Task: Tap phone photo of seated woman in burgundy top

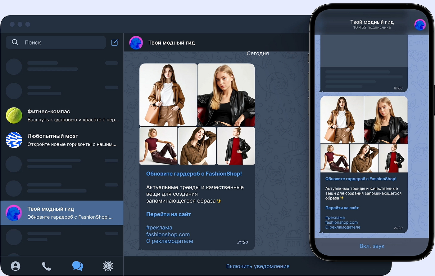Action: 335,158
